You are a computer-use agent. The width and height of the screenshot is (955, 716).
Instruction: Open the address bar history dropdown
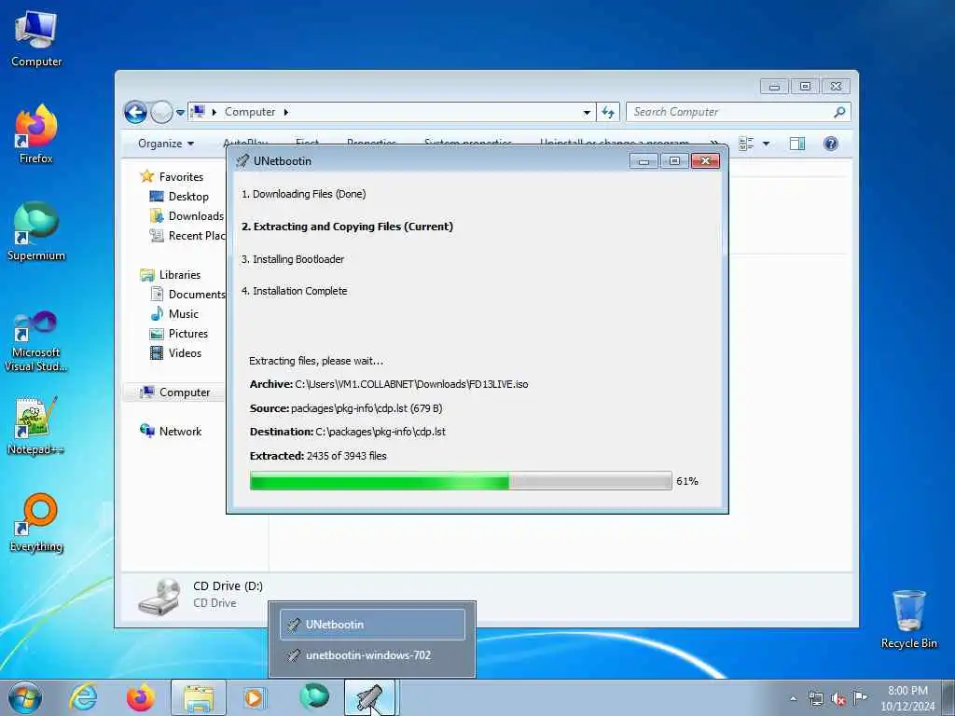point(587,112)
